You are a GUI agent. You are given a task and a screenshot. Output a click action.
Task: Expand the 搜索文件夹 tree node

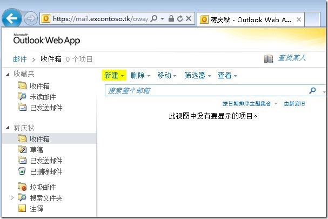coord(12,198)
